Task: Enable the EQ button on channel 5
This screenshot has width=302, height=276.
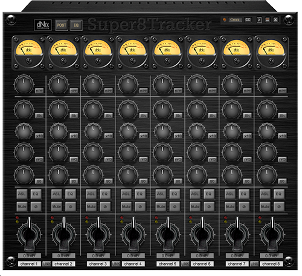Action: pyautogui.click(x=175, y=194)
